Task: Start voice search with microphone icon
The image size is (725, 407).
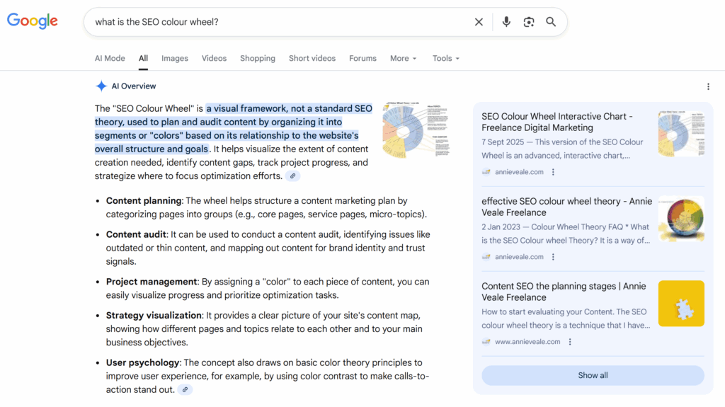Action: pyautogui.click(x=506, y=22)
